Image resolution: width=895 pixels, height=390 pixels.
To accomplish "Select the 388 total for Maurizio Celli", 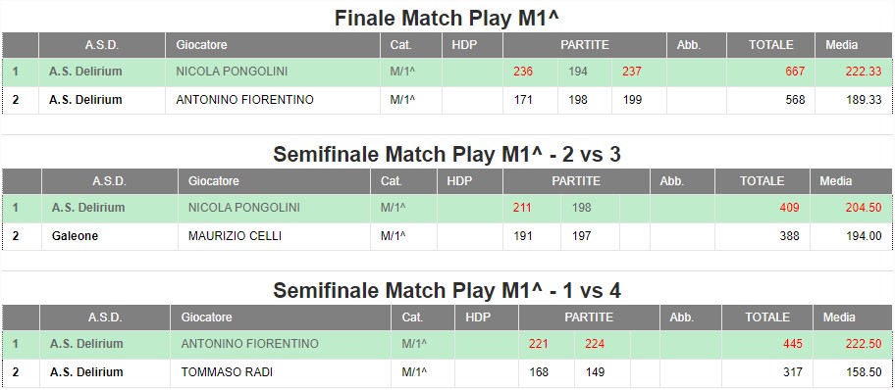I will [x=789, y=236].
